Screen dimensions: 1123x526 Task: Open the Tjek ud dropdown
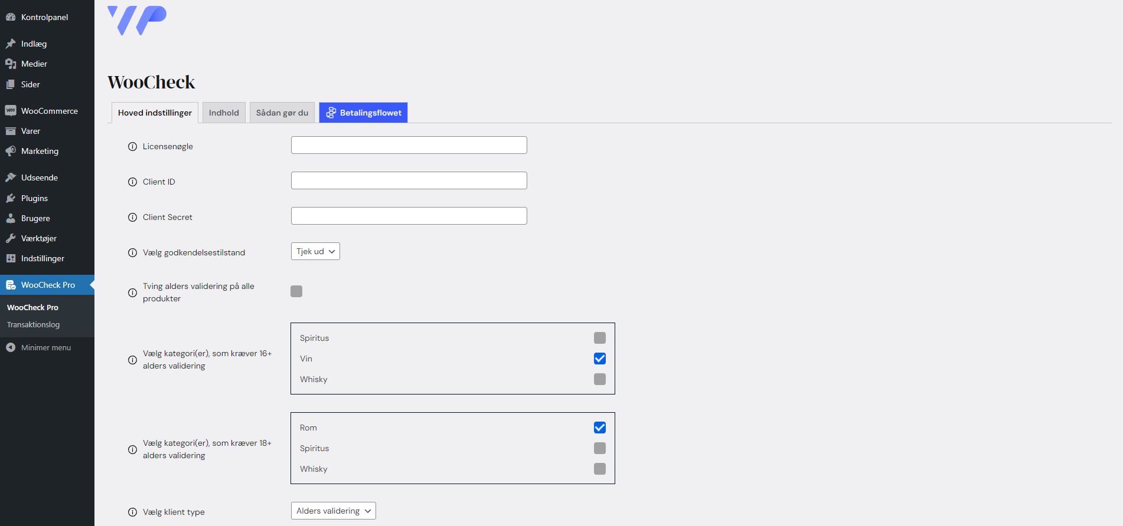pos(315,251)
